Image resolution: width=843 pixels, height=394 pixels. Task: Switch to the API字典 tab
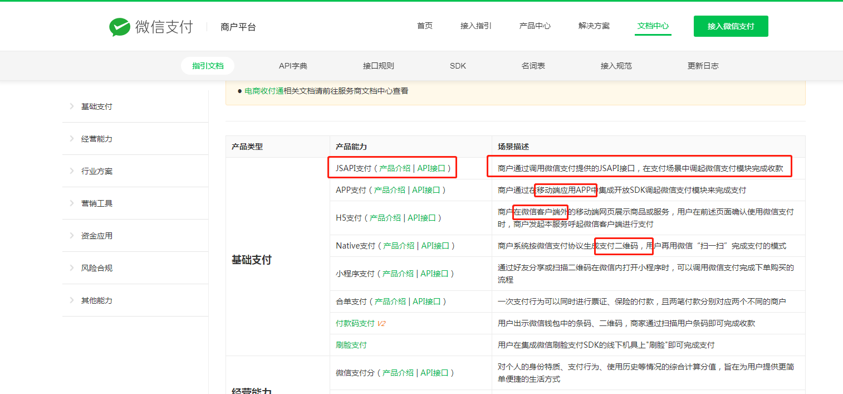click(x=293, y=65)
